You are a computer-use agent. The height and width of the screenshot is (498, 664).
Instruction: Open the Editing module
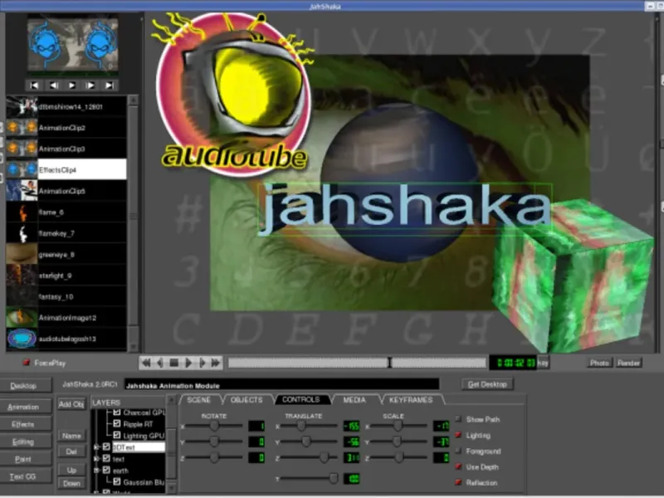coord(24,442)
